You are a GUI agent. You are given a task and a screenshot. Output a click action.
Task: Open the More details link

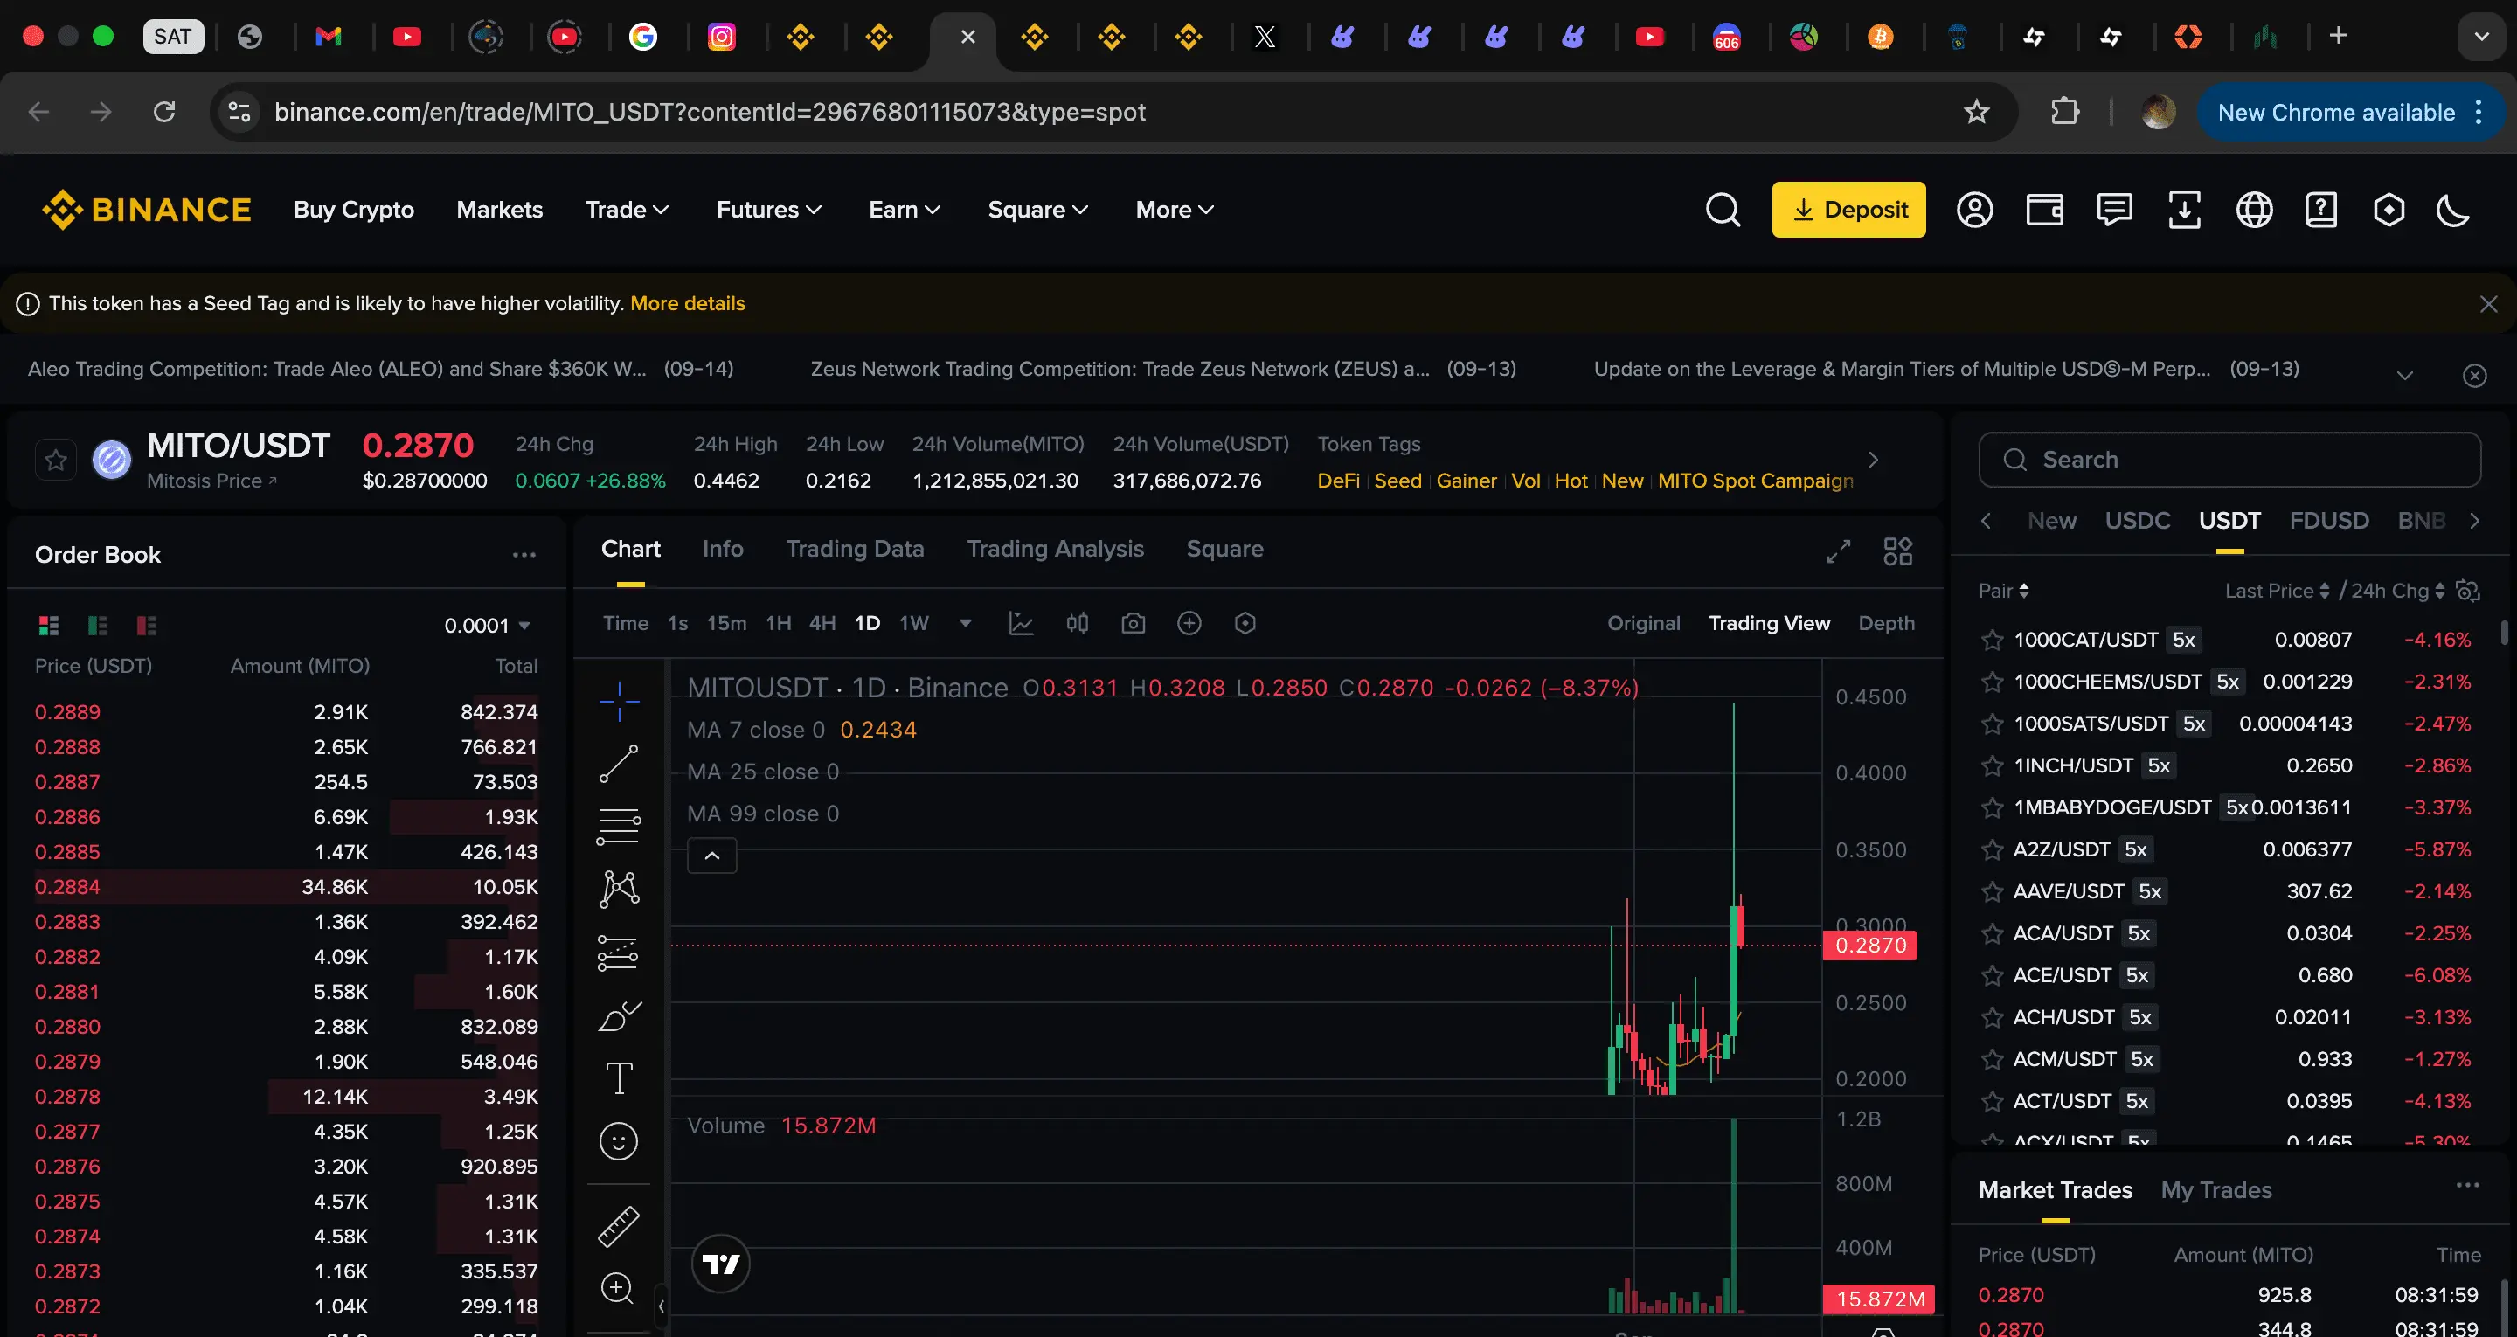tap(687, 304)
